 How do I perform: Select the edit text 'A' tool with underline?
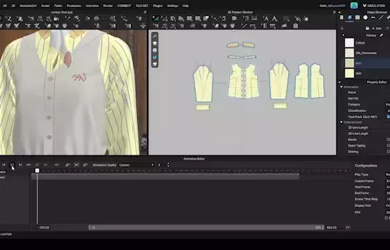(x=274, y=18)
